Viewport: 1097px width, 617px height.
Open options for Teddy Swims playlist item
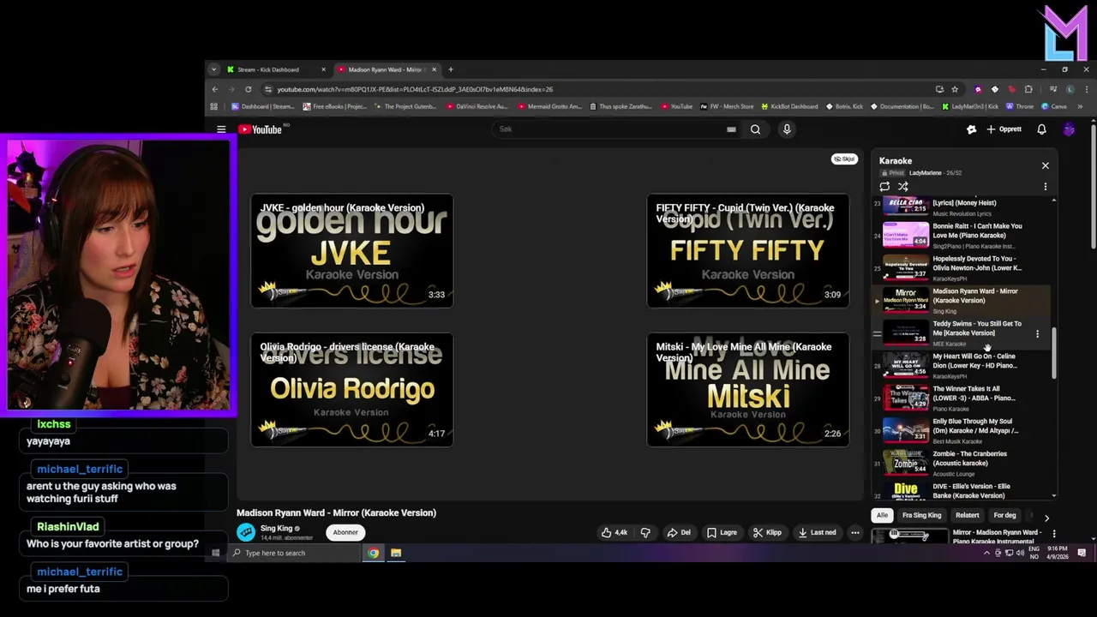click(x=1037, y=333)
